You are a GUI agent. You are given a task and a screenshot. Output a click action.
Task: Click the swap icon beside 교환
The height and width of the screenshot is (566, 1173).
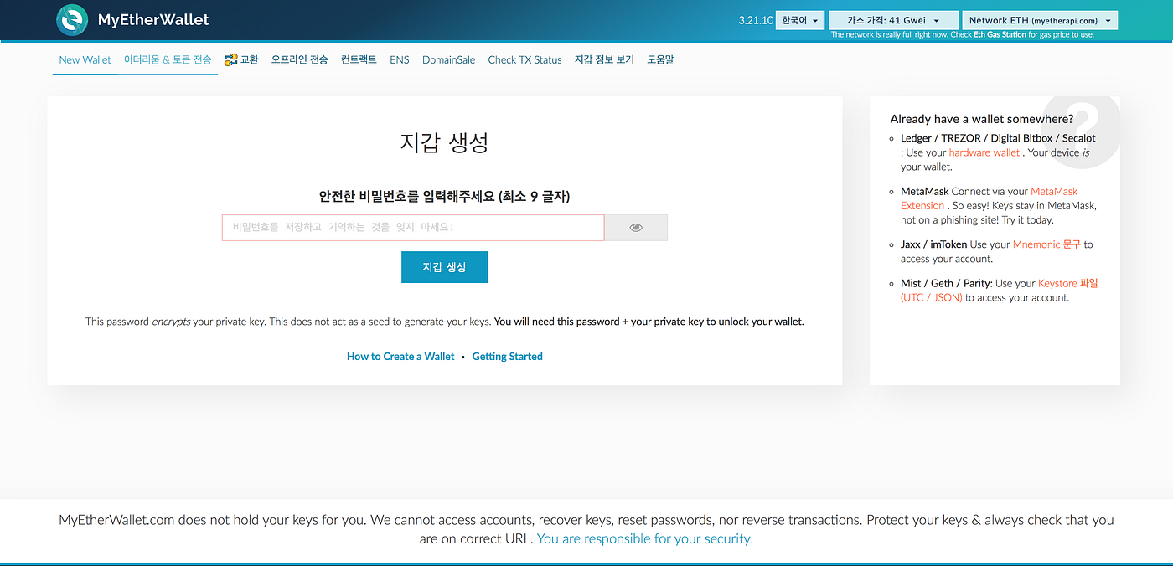click(231, 60)
